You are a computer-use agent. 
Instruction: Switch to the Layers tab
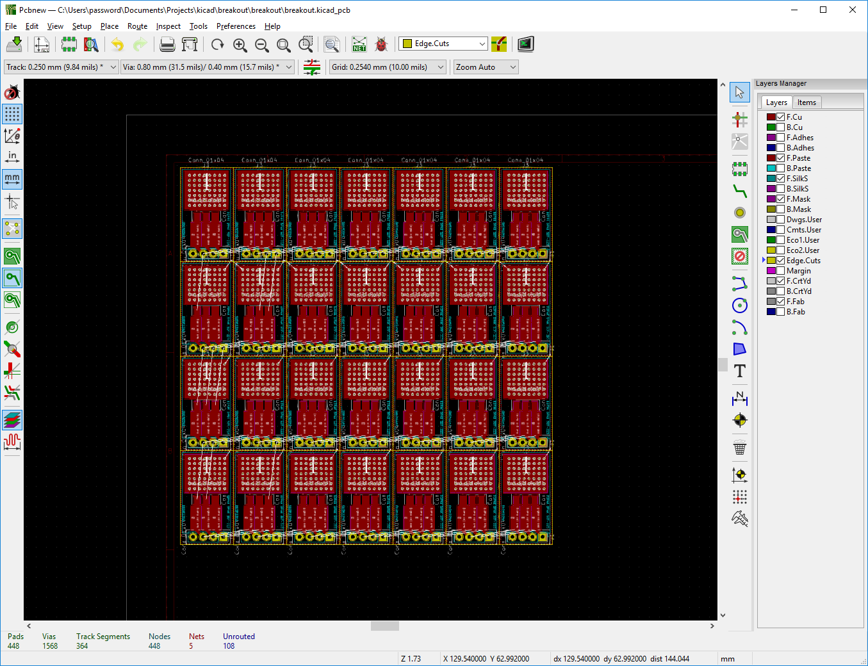(776, 102)
